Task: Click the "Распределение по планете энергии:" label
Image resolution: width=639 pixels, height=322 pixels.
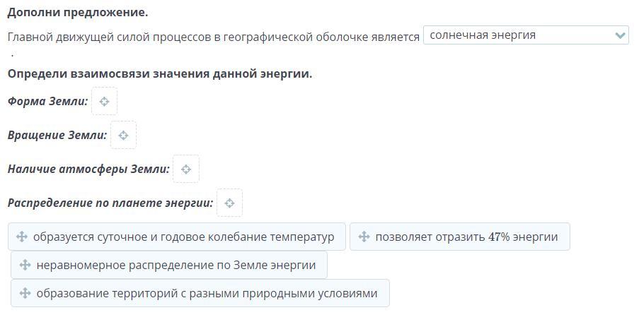Action: pos(110,203)
